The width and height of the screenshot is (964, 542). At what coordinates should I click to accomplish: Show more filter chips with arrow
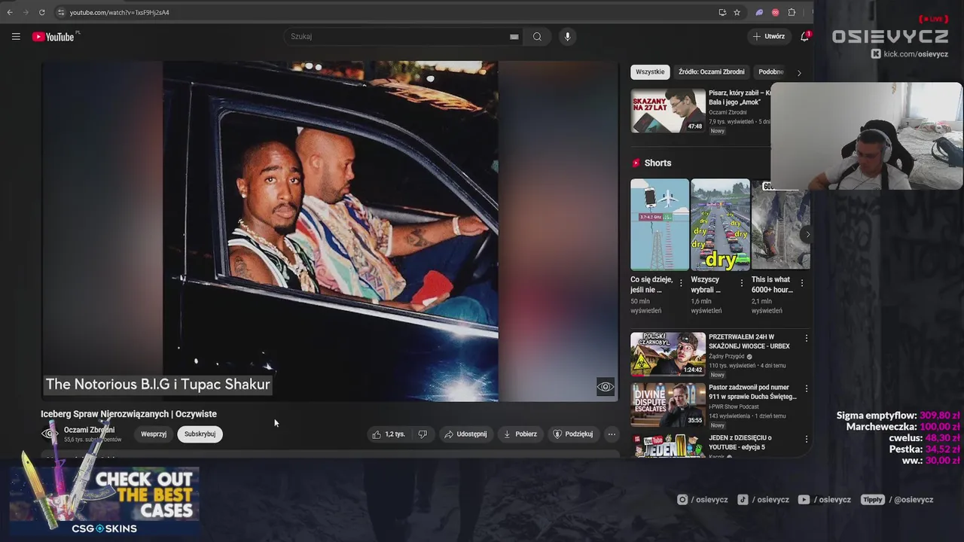(799, 72)
